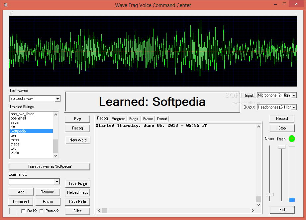Click the small empty box beside 'Do it?'
The image size is (306, 220).
(13, 211)
